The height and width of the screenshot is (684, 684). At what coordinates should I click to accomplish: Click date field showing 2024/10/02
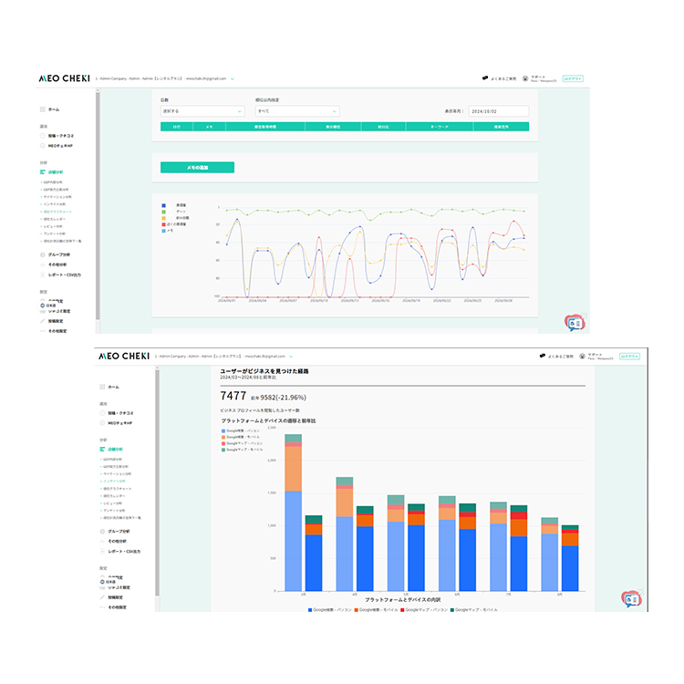pyautogui.click(x=499, y=111)
